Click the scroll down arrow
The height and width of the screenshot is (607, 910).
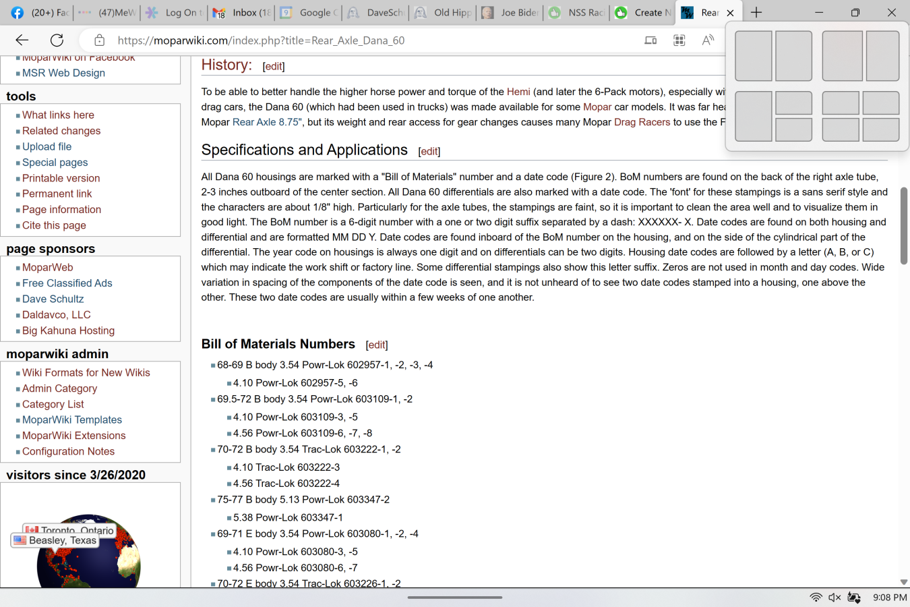point(904,582)
